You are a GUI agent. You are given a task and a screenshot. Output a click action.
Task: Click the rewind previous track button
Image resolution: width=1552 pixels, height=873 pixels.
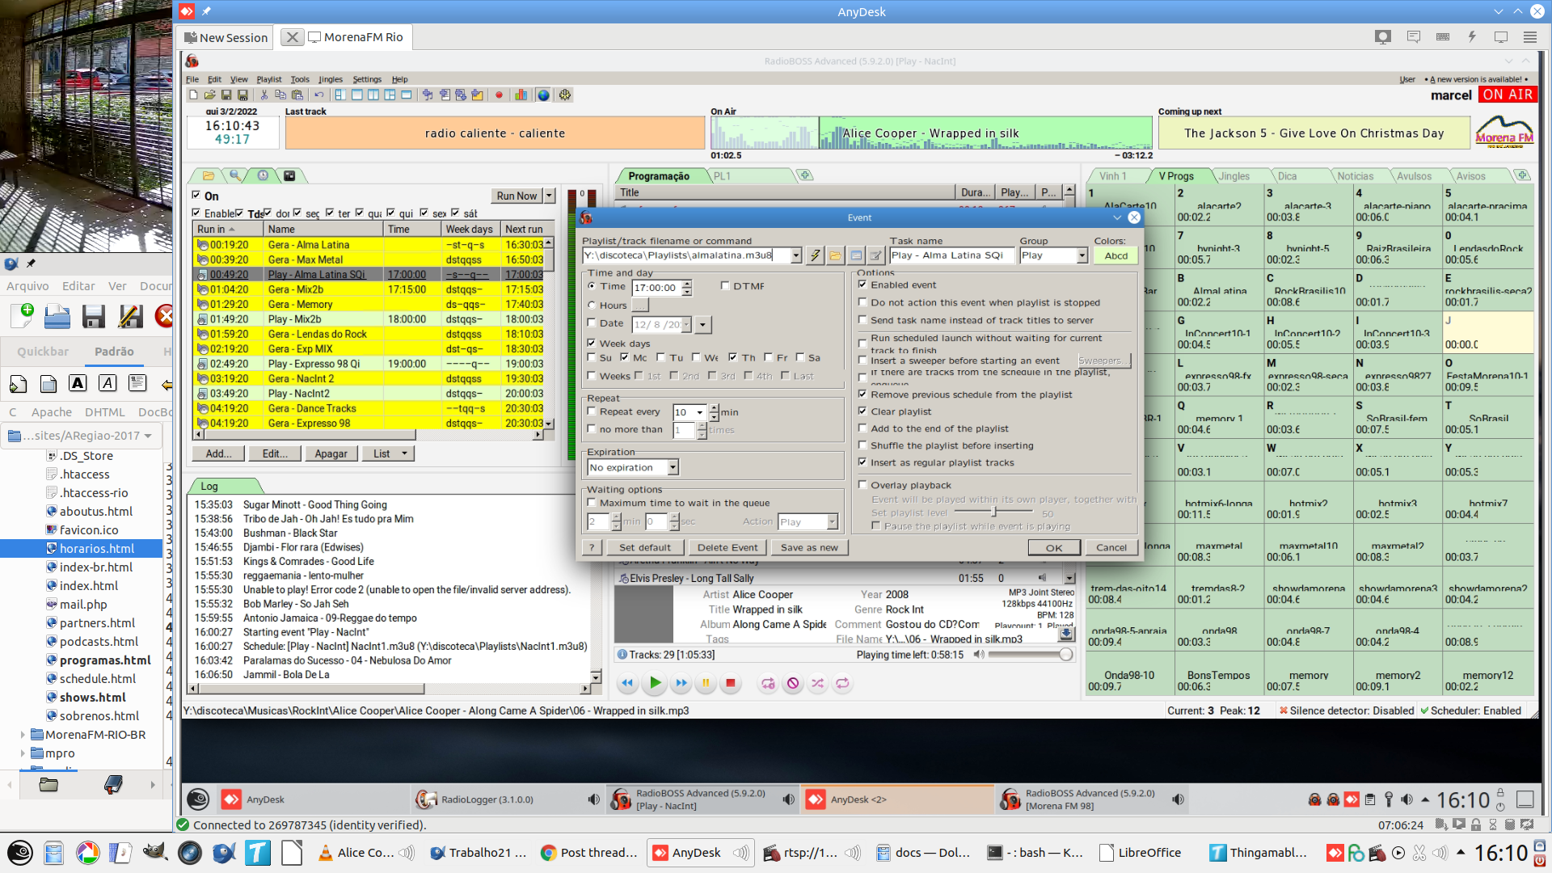(627, 683)
